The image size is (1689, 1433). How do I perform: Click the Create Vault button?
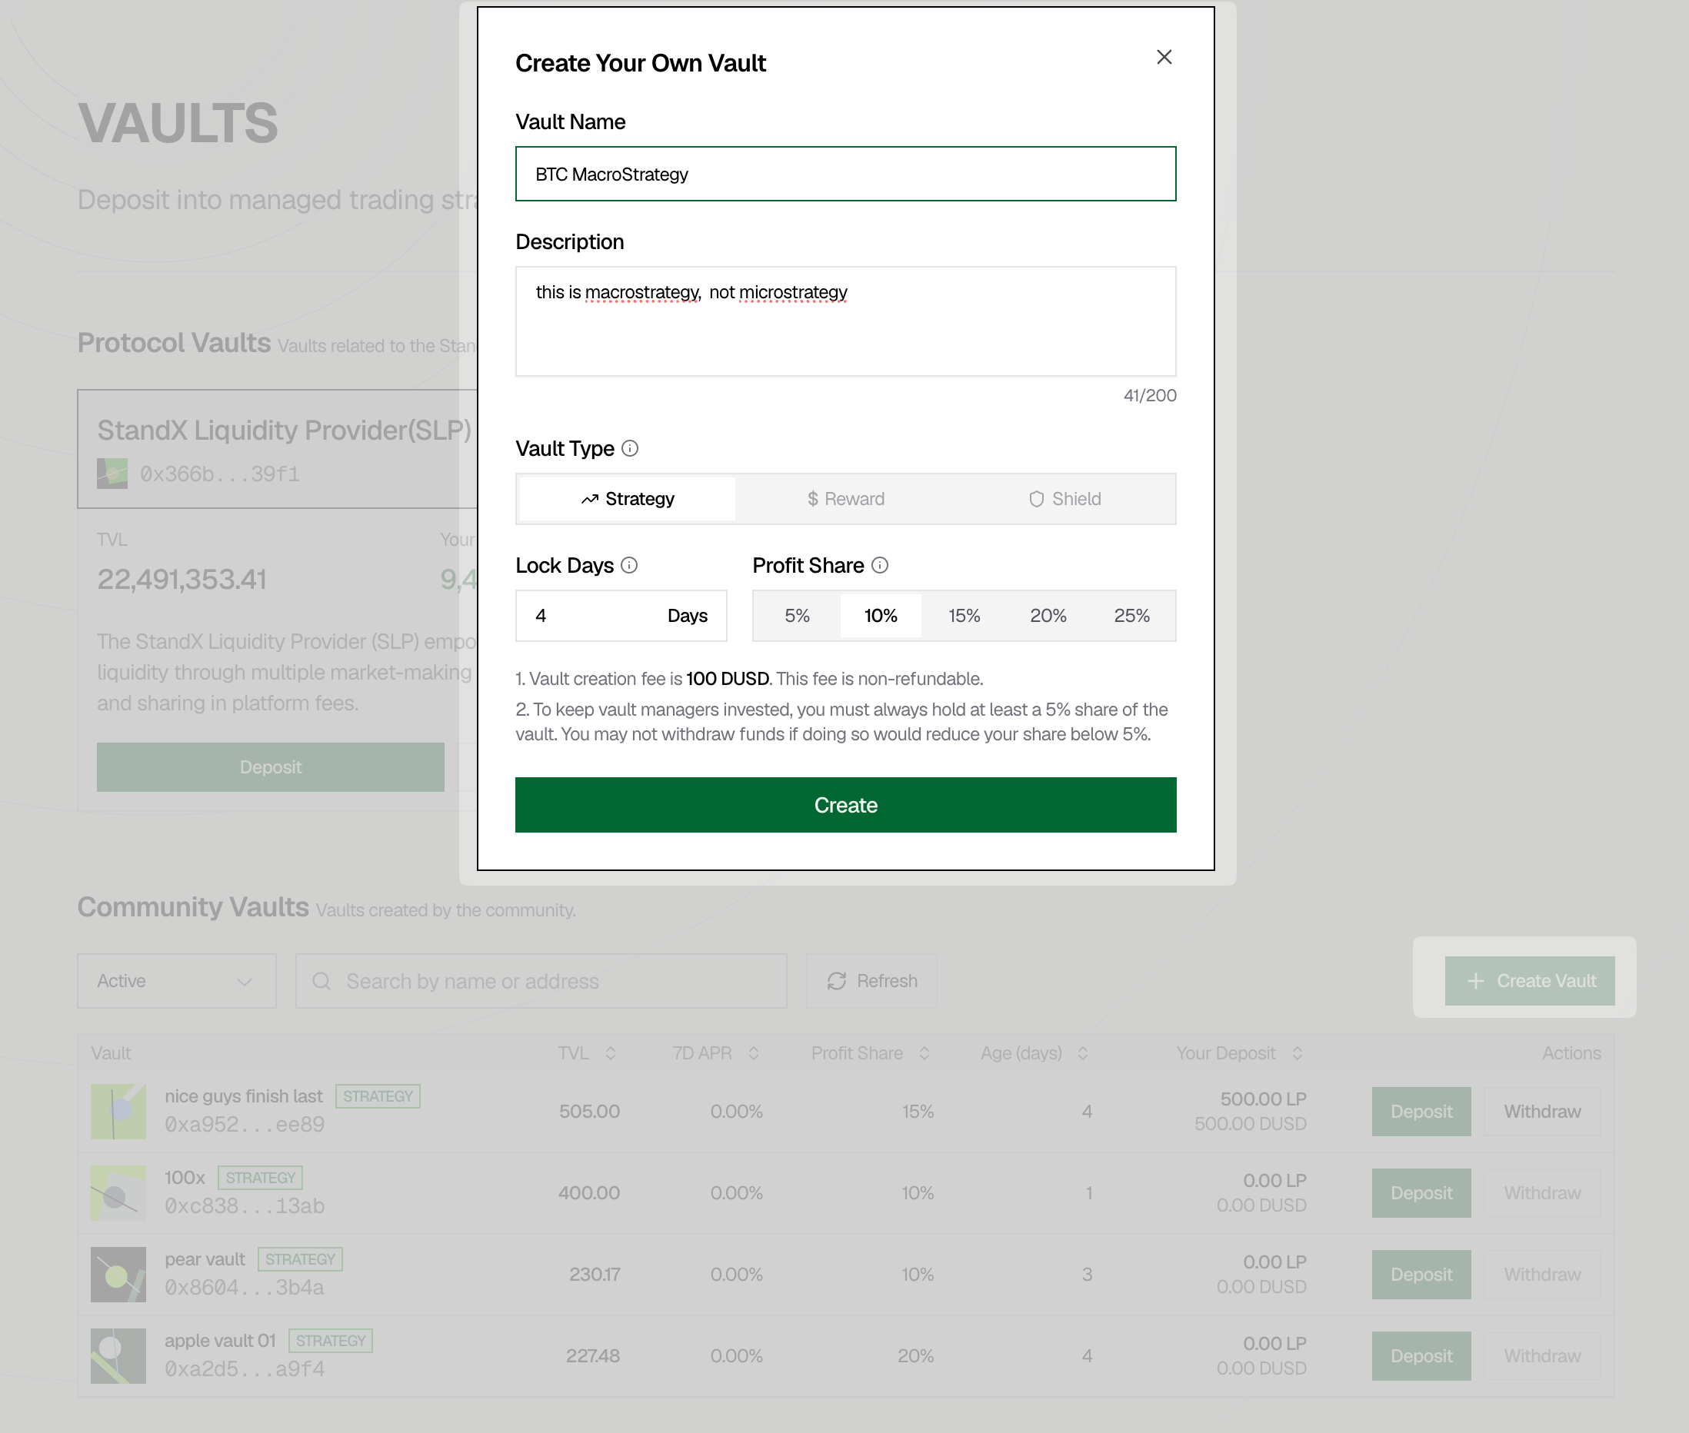(x=1530, y=981)
